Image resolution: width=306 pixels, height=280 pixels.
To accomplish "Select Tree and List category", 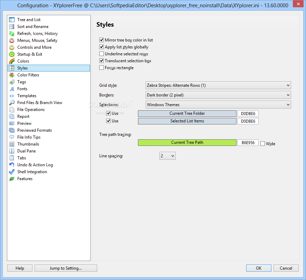I will (49, 20).
